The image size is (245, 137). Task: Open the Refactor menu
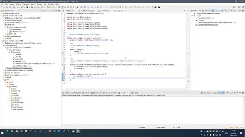[18, 4]
